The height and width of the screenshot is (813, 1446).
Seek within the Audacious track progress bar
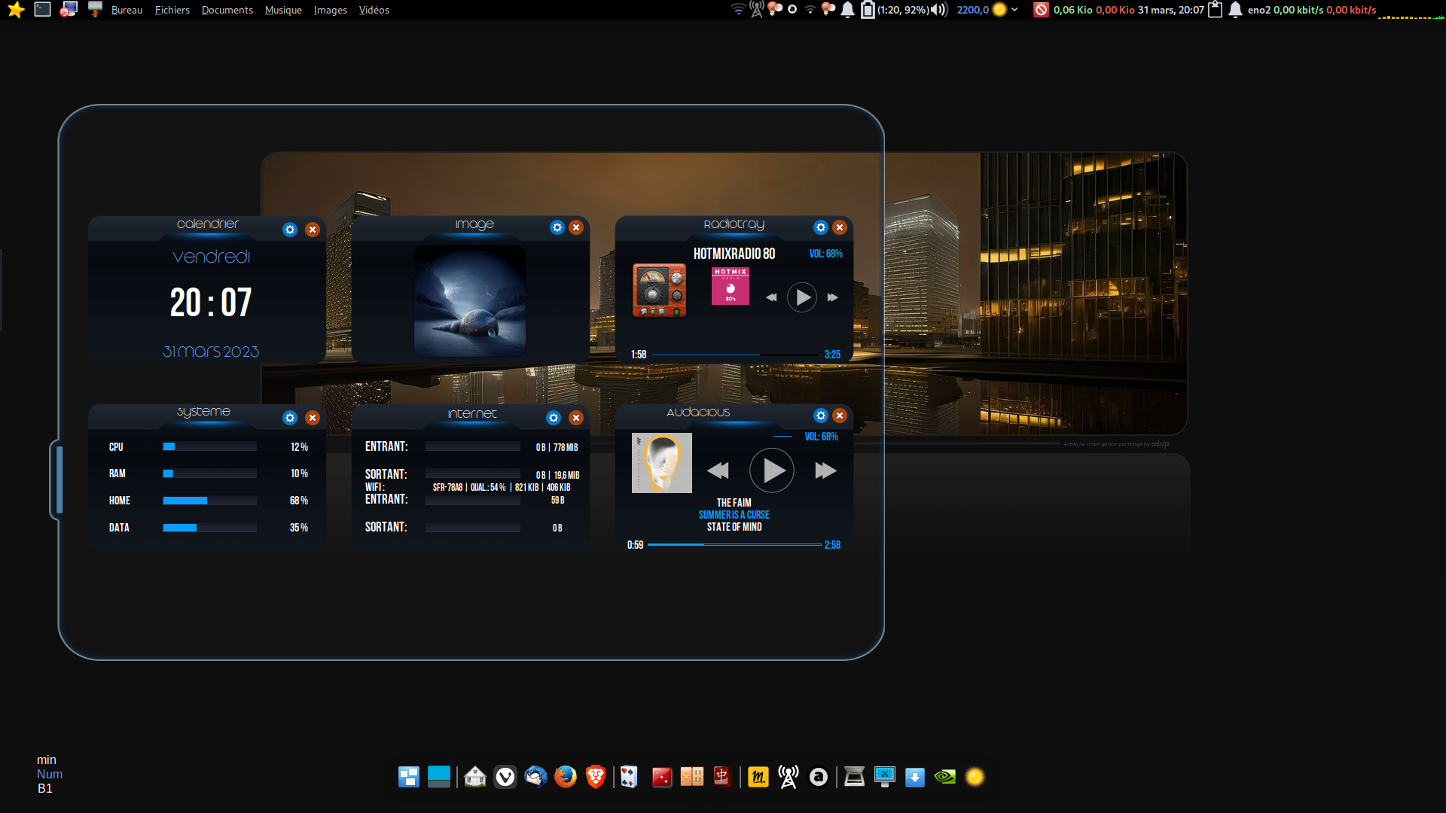point(734,544)
